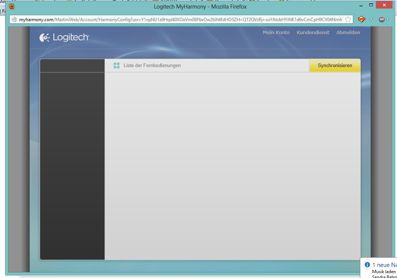
Task: Open Mein Konto link
Action: click(x=276, y=32)
